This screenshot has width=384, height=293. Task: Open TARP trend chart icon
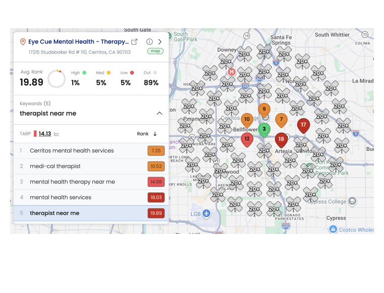point(56,134)
